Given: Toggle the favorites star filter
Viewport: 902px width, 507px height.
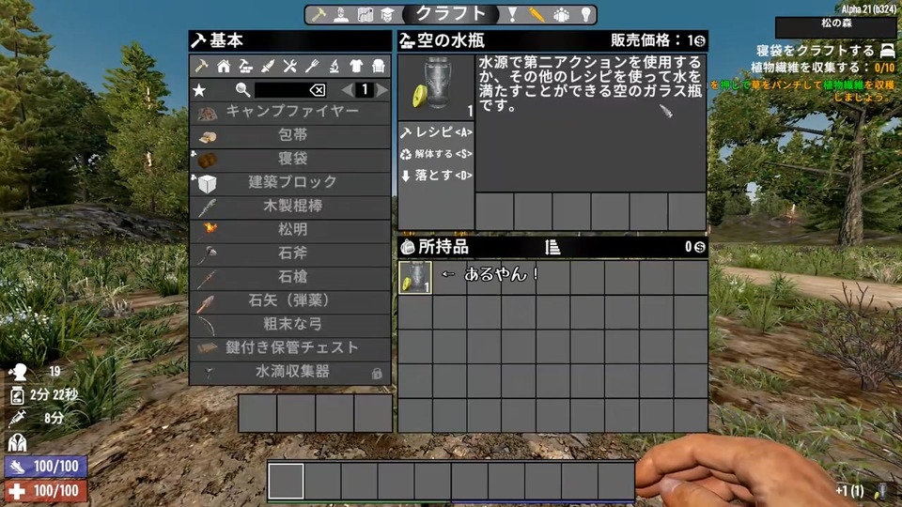Looking at the screenshot, I should (199, 90).
